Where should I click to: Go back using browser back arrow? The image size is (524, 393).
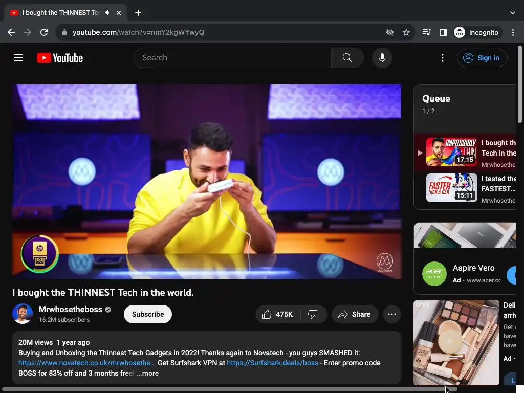(11, 32)
